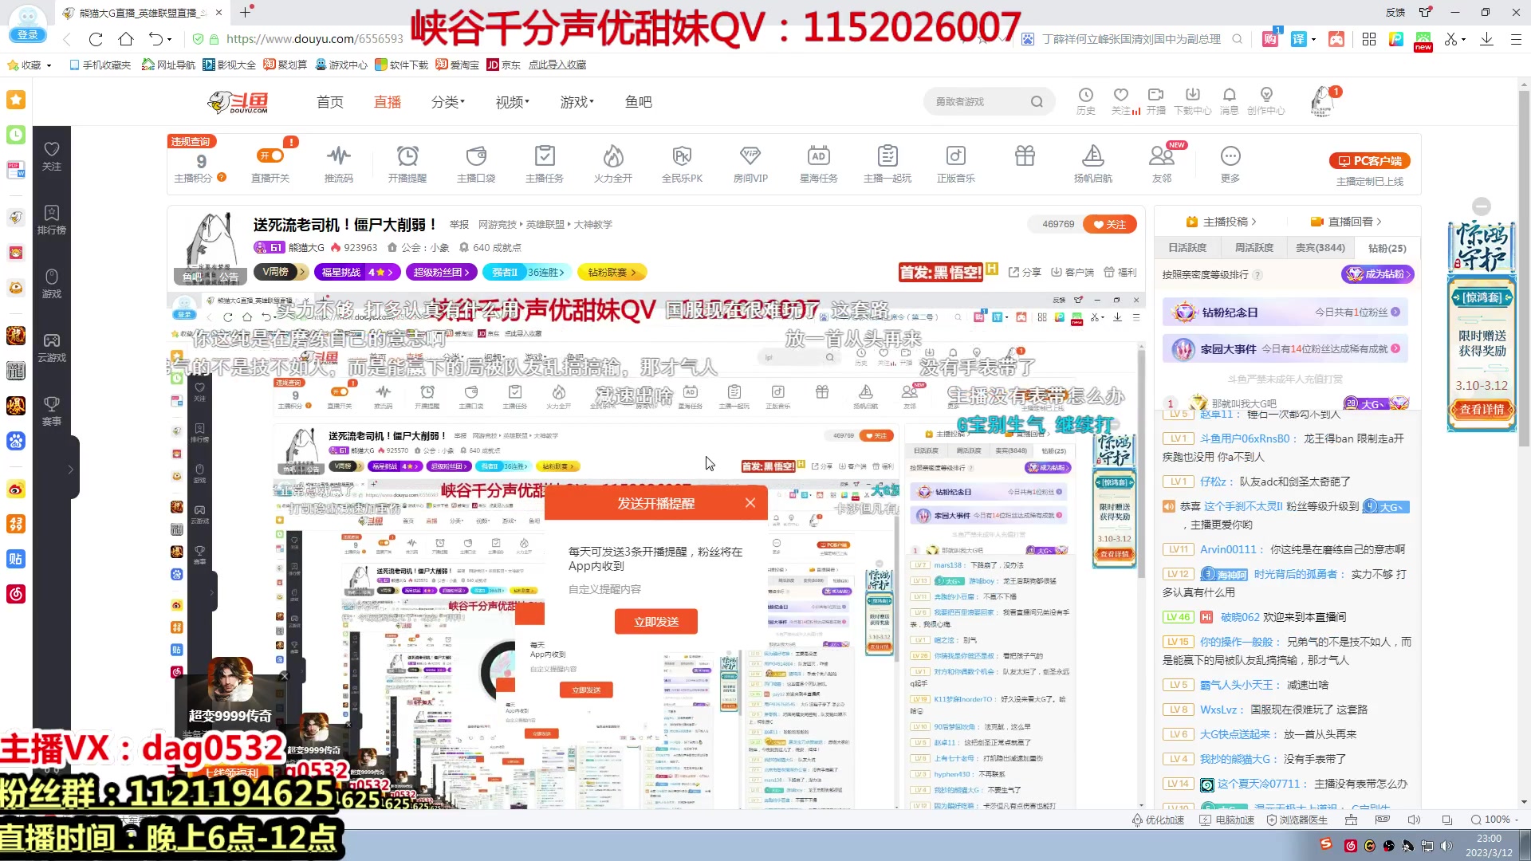Open 主播口袋 streamer pocket icon
The height and width of the screenshot is (861, 1531).
(476, 164)
